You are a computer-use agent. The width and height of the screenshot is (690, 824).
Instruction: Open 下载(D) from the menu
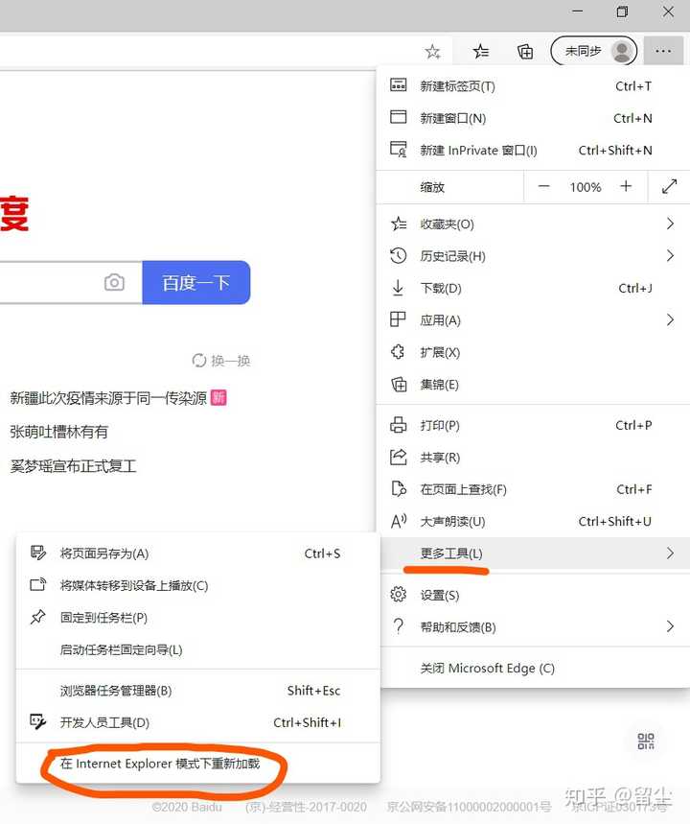click(533, 289)
